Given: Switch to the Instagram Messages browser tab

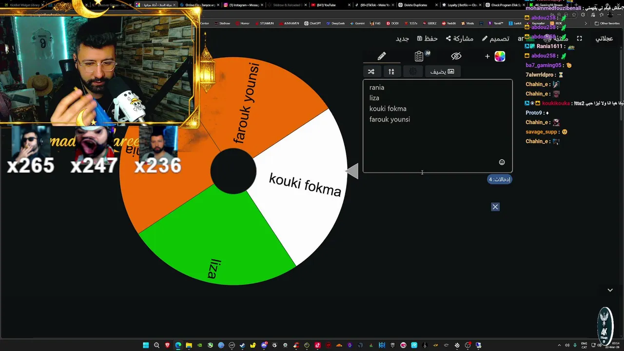Looking at the screenshot, I should [244, 5].
